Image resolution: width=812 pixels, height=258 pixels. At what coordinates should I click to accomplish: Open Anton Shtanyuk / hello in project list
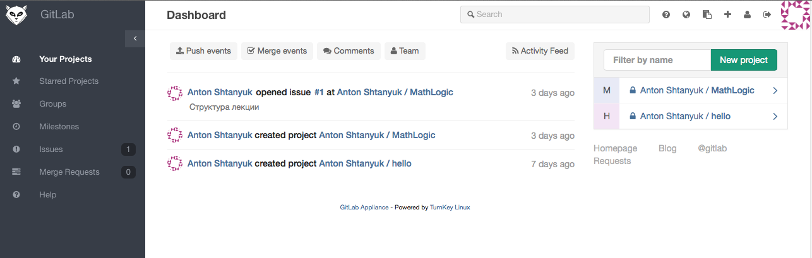tap(685, 116)
